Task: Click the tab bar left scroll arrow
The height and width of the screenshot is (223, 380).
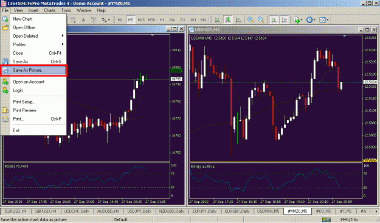Action: [370, 211]
